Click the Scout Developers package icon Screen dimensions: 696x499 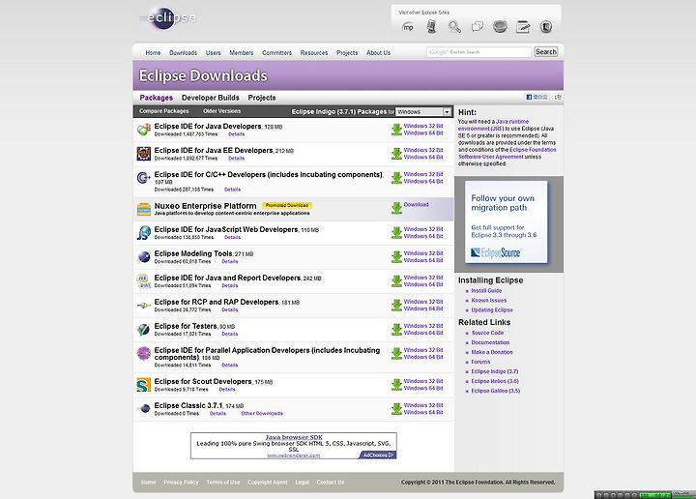tap(144, 385)
